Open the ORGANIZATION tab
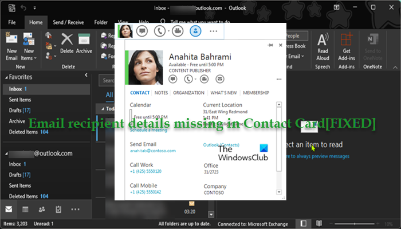 188,93
